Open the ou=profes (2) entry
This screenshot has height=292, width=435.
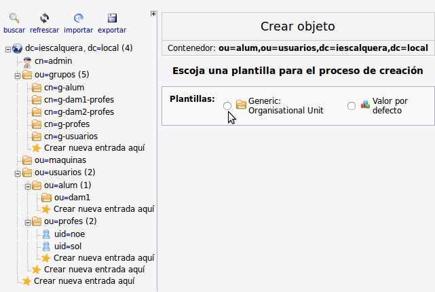tap(71, 221)
